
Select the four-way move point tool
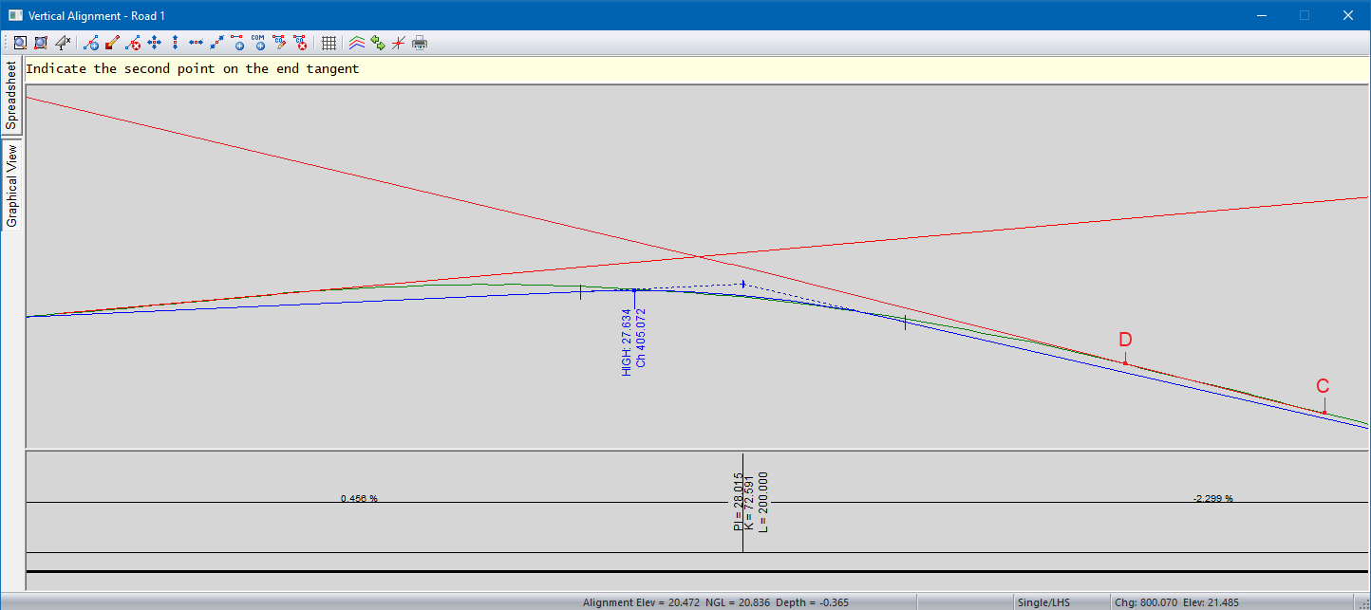click(154, 43)
